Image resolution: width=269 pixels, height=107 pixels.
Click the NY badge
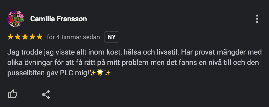click(x=112, y=37)
